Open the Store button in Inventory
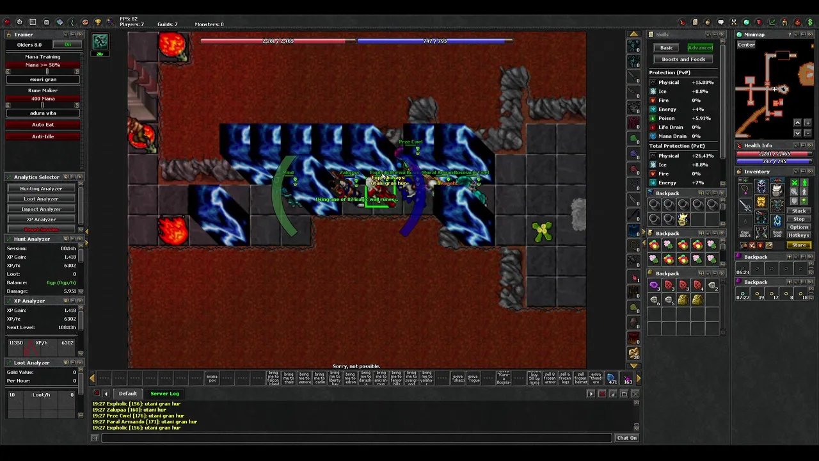The width and height of the screenshot is (819, 461). tap(799, 245)
